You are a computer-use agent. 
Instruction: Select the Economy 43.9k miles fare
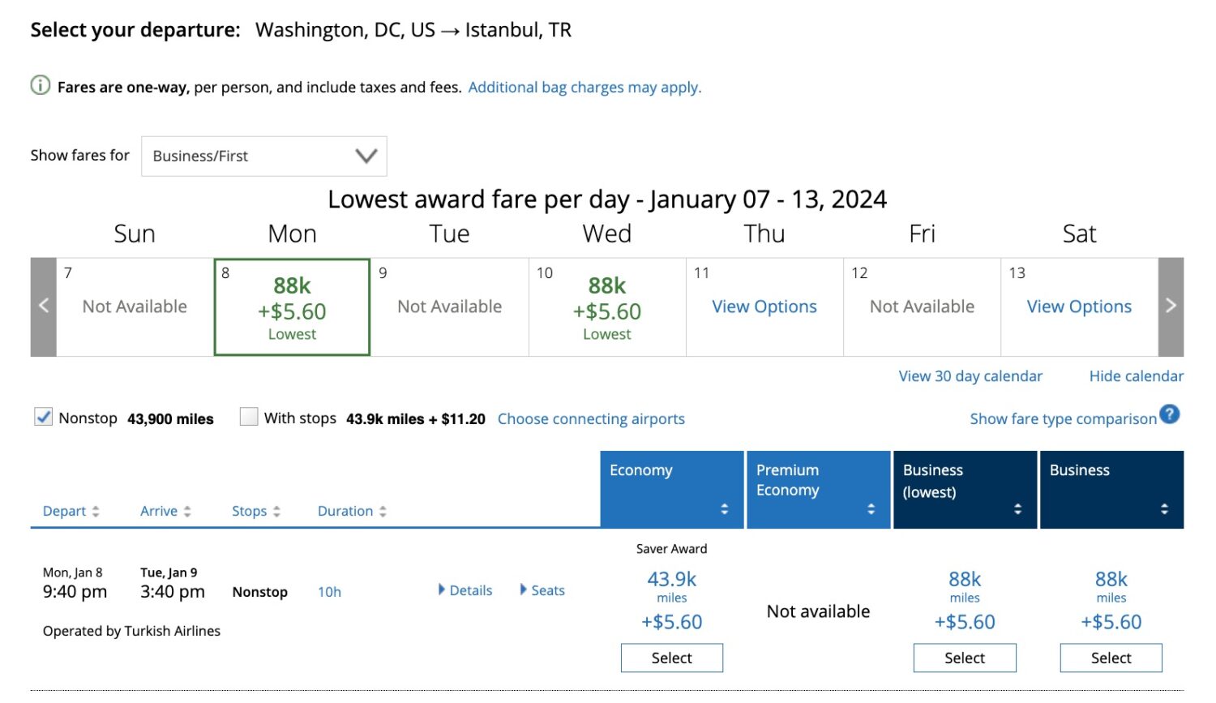pyautogui.click(x=671, y=658)
